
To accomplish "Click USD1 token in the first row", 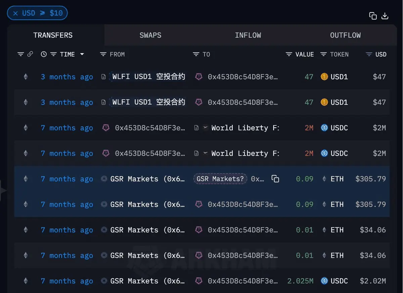I will [339, 77].
